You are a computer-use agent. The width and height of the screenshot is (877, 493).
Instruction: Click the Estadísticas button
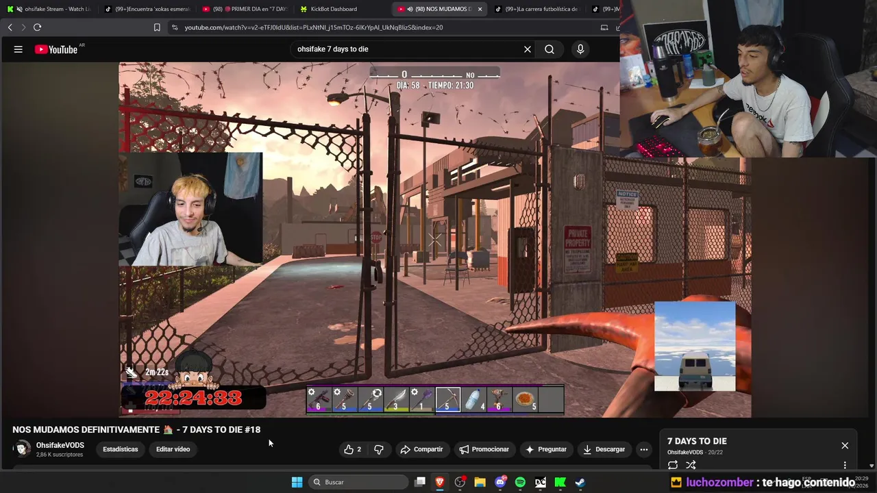121,449
